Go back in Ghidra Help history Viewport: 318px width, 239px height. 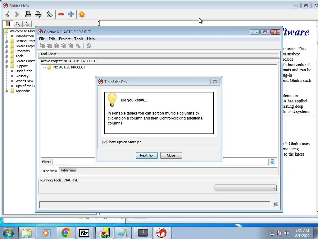pos(7,14)
